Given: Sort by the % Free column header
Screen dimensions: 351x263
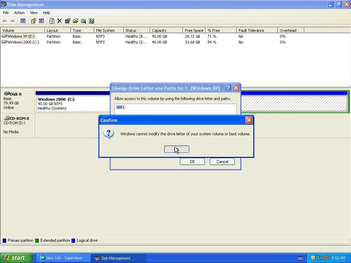Looking at the screenshot, I should [x=221, y=30].
